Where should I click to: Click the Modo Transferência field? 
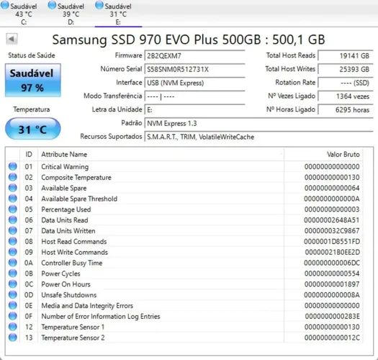194,96
